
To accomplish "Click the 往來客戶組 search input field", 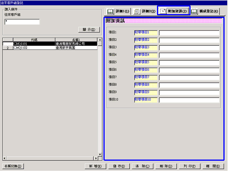I will [x=22, y=22].
